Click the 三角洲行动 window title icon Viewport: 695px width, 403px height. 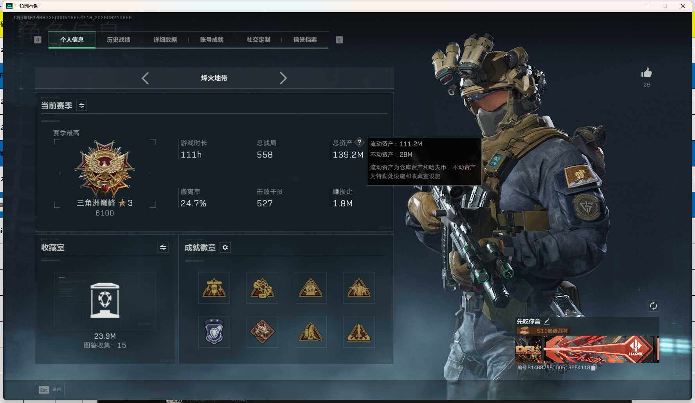click(9, 6)
